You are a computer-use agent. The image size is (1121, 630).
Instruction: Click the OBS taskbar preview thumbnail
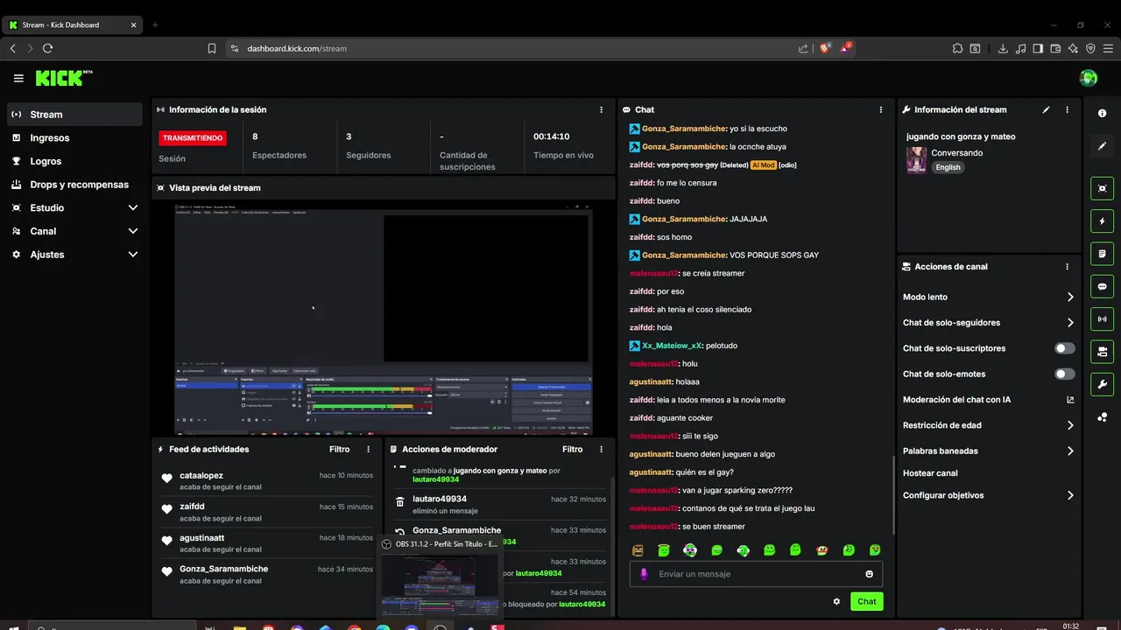click(x=441, y=583)
